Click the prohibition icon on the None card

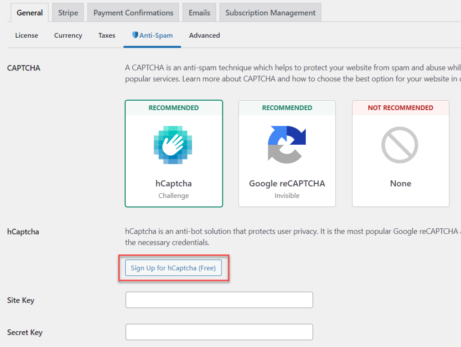[400, 144]
